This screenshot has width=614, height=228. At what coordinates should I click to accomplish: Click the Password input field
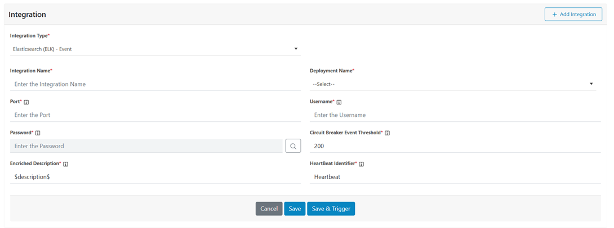pos(146,146)
